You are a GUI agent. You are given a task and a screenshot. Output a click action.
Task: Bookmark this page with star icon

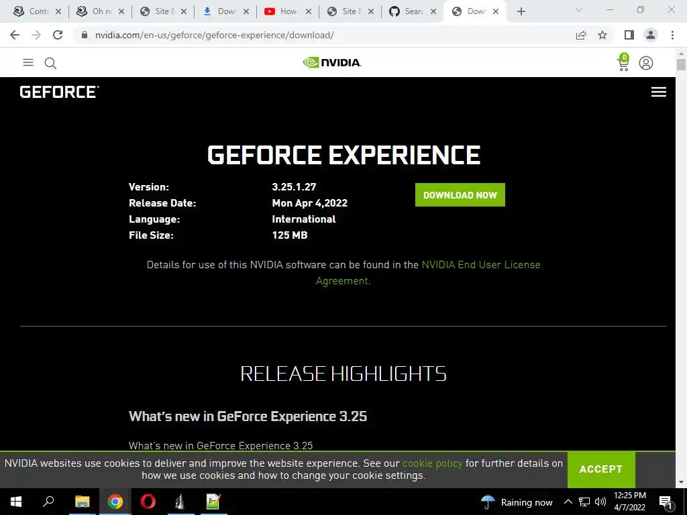pyautogui.click(x=602, y=35)
